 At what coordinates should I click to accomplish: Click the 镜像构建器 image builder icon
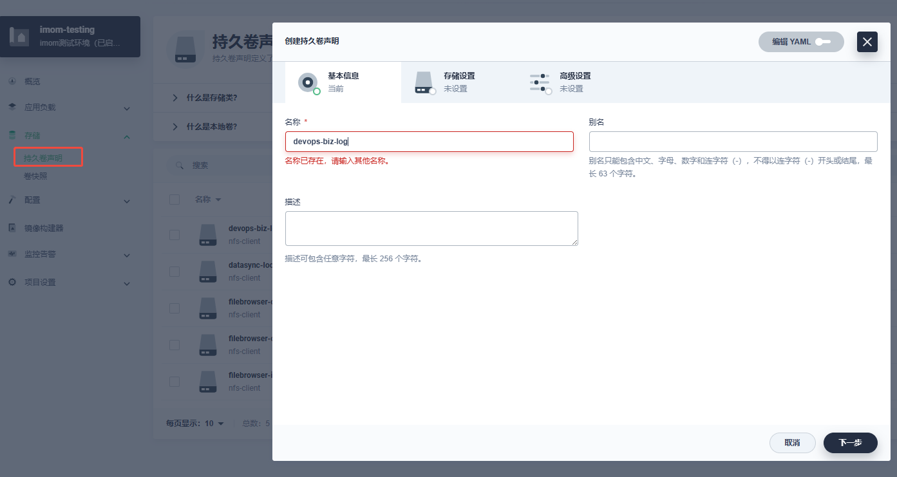point(12,228)
